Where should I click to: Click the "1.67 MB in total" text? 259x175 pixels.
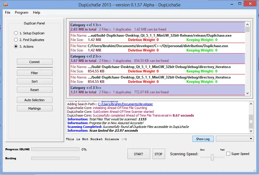(x=83, y=61)
